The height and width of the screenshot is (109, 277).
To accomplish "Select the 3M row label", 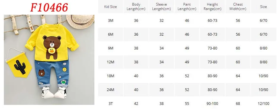I will click(x=111, y=21).
